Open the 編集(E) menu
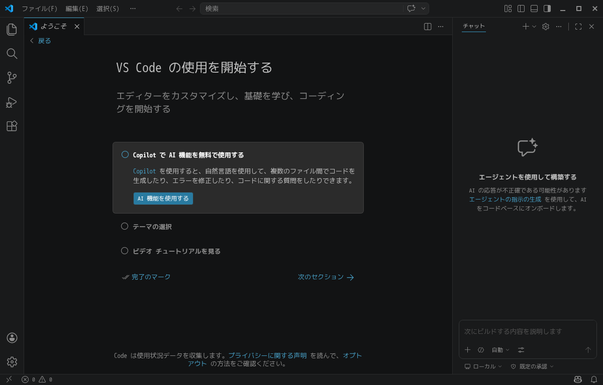This screenshot has height=385, width=603. click(x=77, y=9)
